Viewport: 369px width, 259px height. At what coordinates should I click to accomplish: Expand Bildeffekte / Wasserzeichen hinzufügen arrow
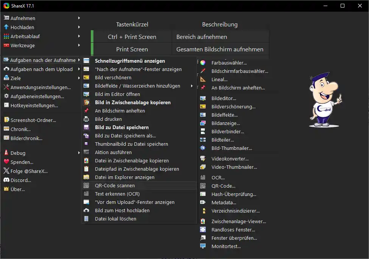coord(192,86)
